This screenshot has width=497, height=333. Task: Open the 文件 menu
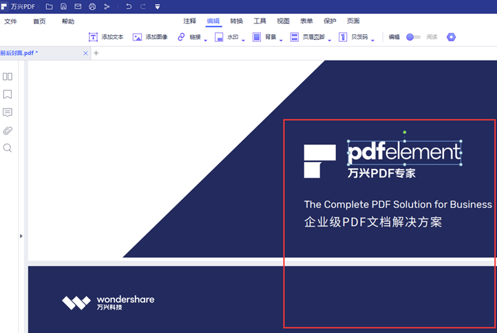pos(10,21)
